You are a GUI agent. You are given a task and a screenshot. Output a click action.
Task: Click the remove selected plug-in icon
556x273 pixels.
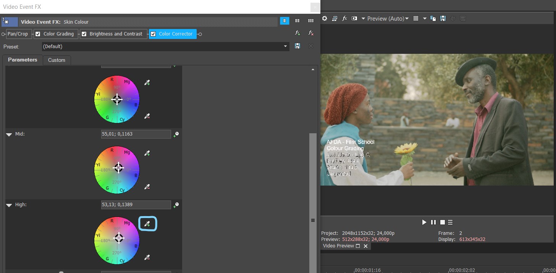click(x=311, y=33)
